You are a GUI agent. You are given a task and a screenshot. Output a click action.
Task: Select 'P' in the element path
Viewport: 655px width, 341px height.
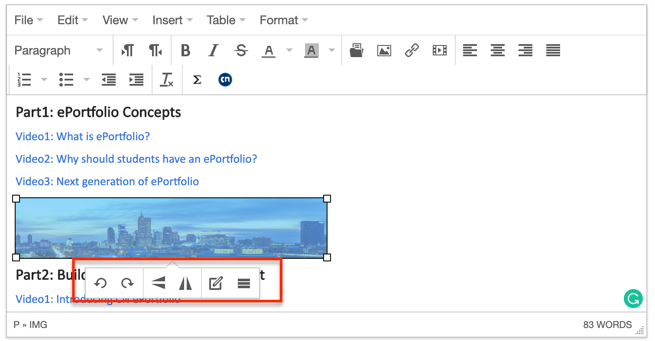coord(16,325)
